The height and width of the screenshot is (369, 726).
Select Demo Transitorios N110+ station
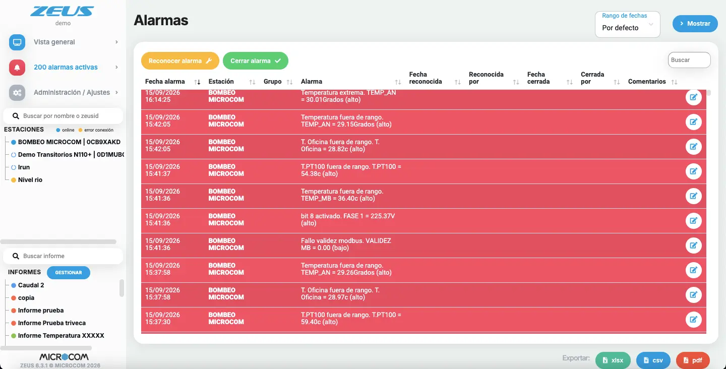[x=68, y=155]
